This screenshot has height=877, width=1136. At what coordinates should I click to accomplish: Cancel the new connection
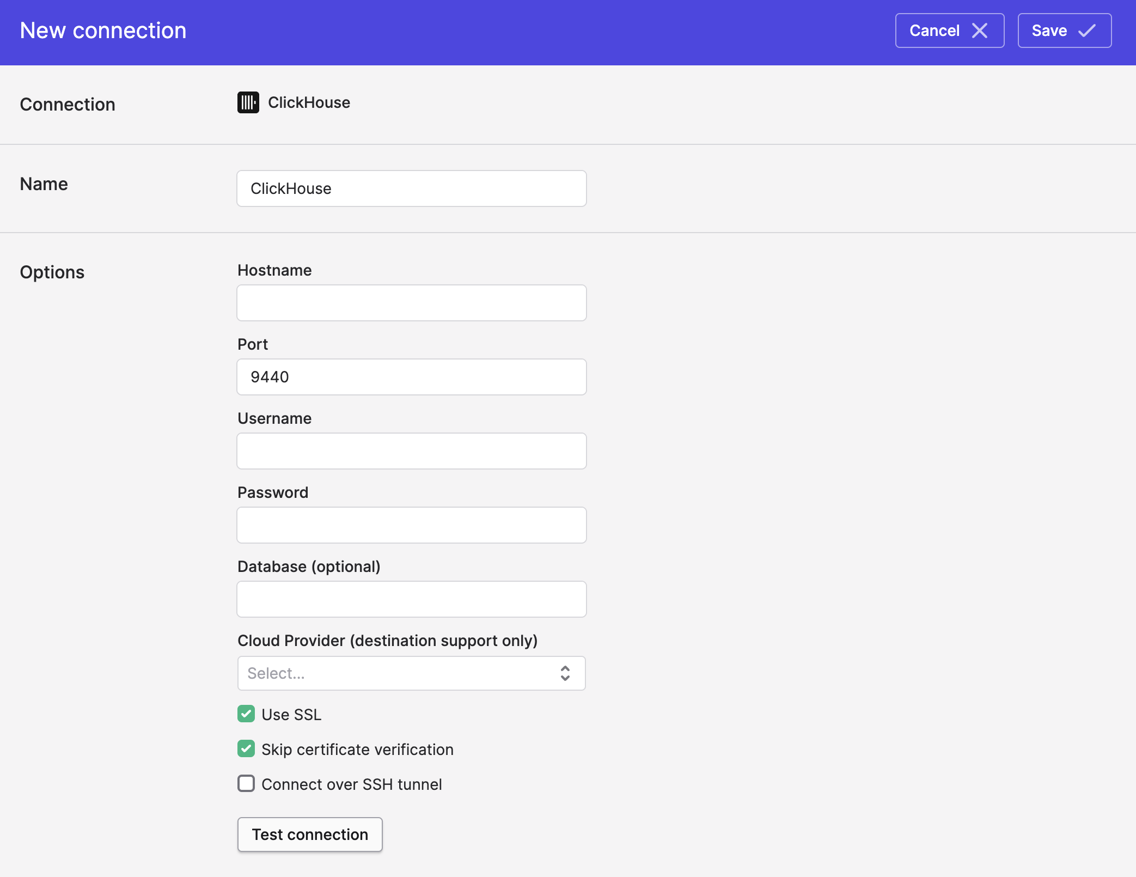coord(950,31)
